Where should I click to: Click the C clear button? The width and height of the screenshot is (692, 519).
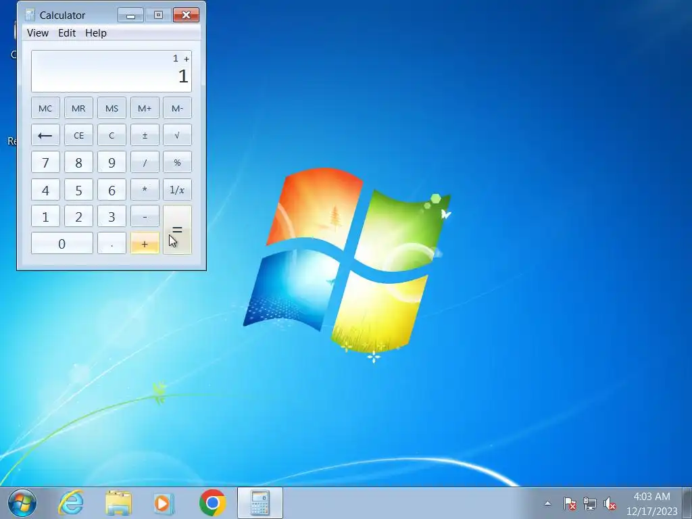tap(112, 135)
